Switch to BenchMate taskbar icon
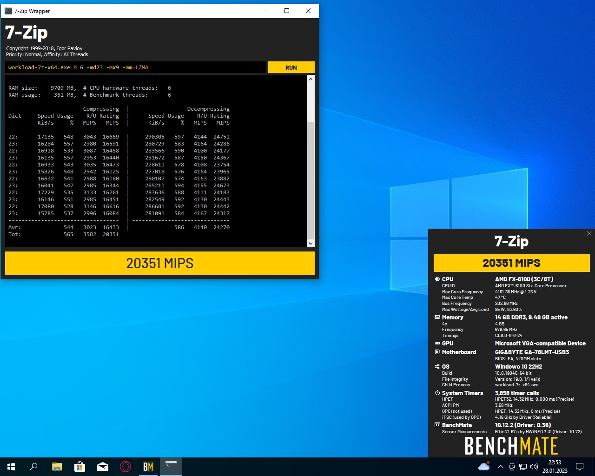595x476 pixels. click(148, 467)
